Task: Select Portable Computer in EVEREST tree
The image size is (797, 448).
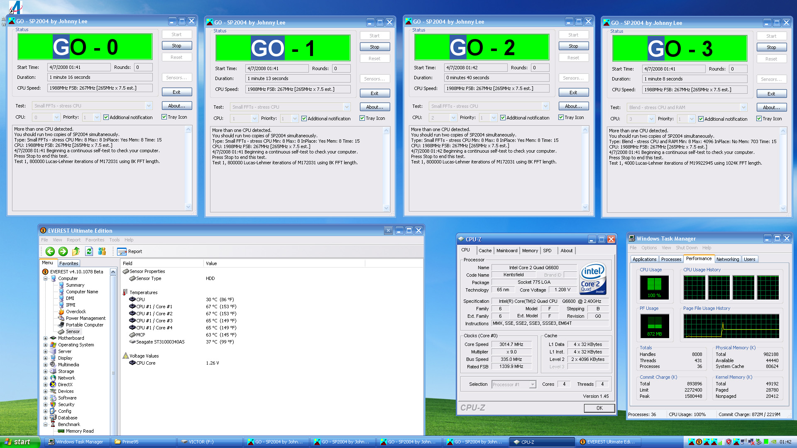Action: click(85, 325)
